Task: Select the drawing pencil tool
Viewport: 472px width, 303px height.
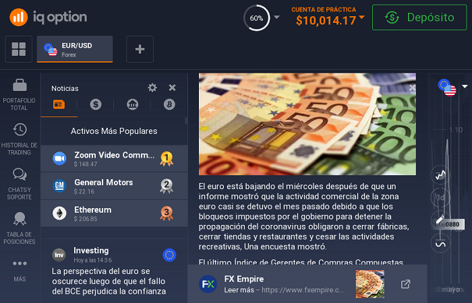Action: [x=440, y=220]
